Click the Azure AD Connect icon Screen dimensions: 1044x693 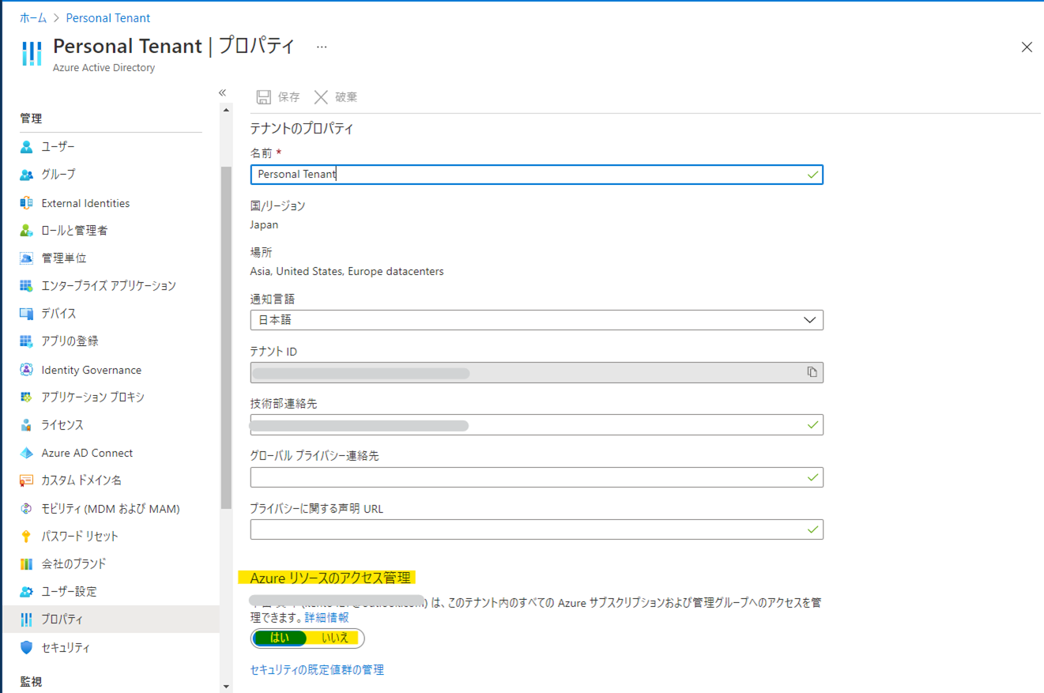coord(26,453)
